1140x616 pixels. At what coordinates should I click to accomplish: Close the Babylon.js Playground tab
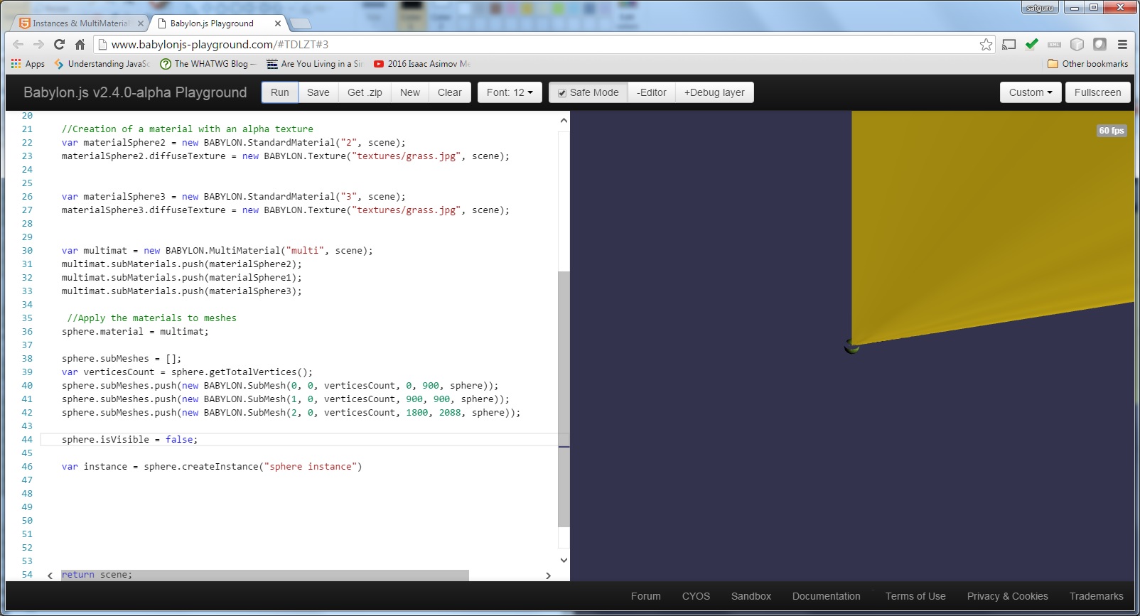click(278, 23)
